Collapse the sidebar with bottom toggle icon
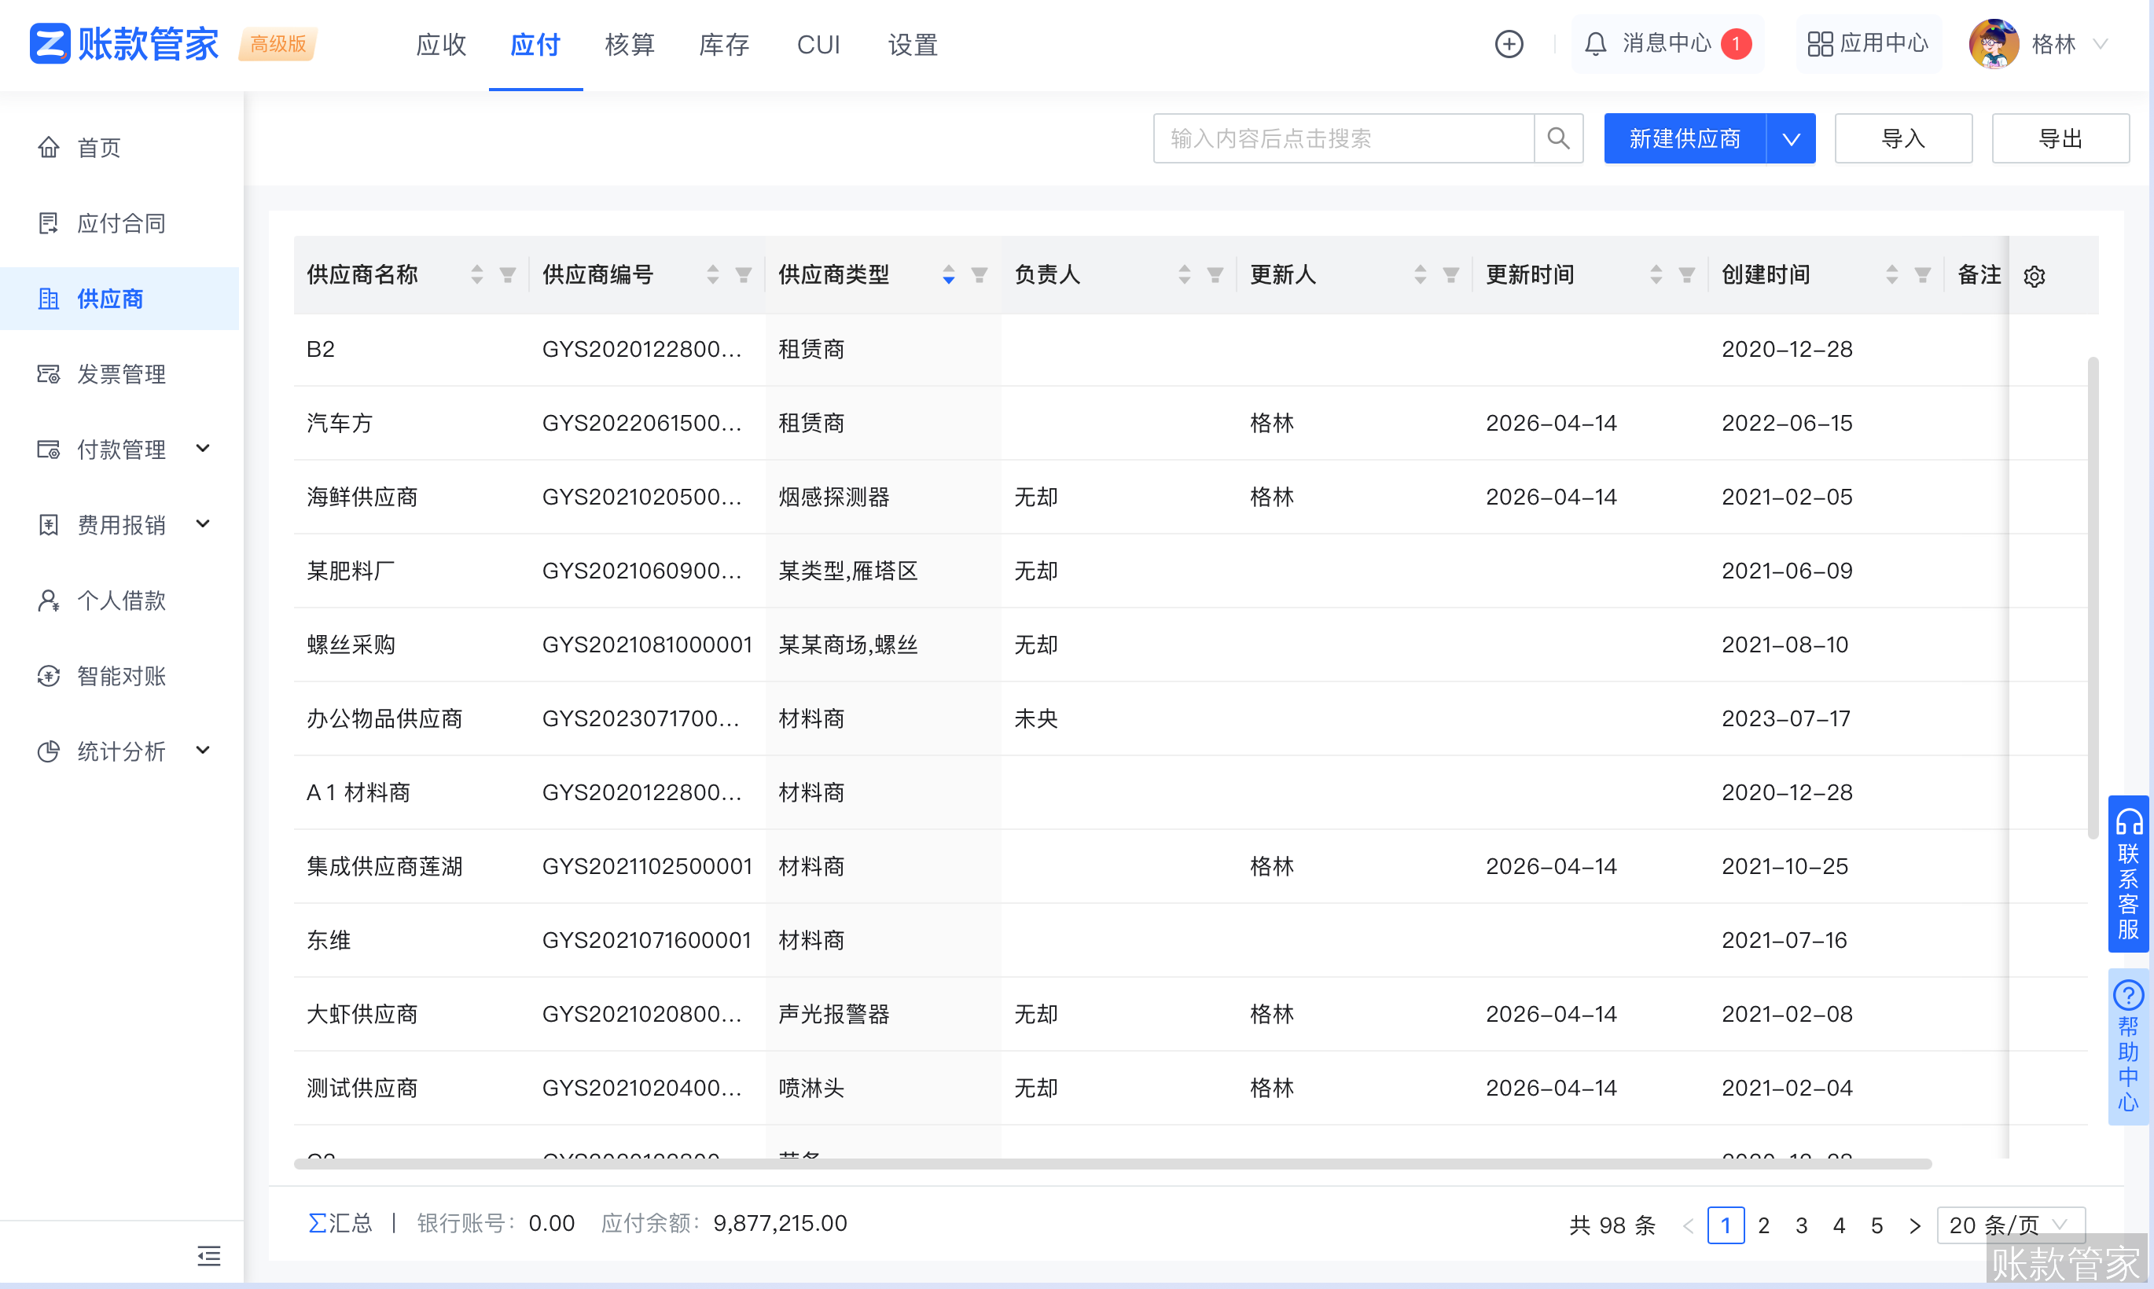Image resolution: width=2154 pixels, height=1289 pixels. point(208,1256)
